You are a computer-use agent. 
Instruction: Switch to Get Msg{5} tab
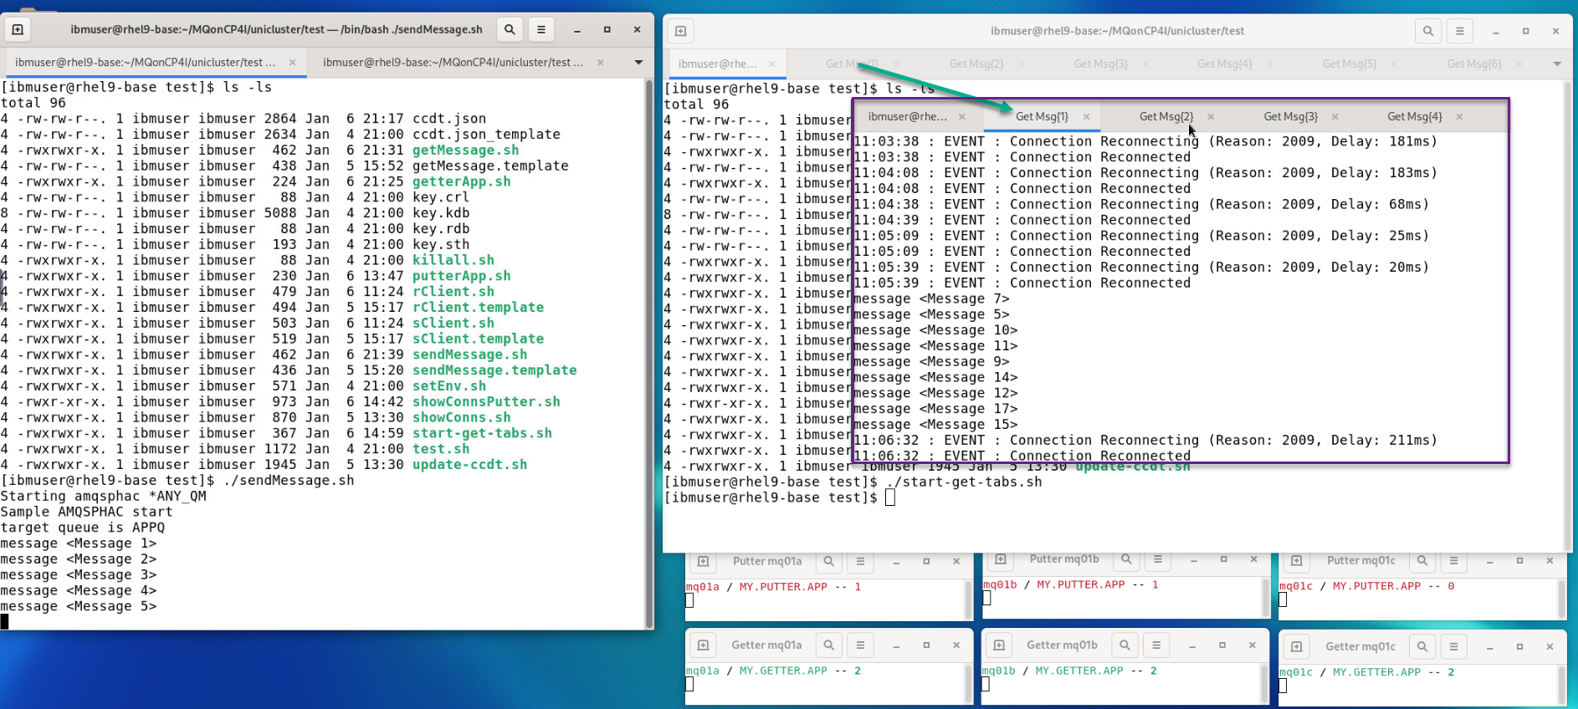point(1349,64)
